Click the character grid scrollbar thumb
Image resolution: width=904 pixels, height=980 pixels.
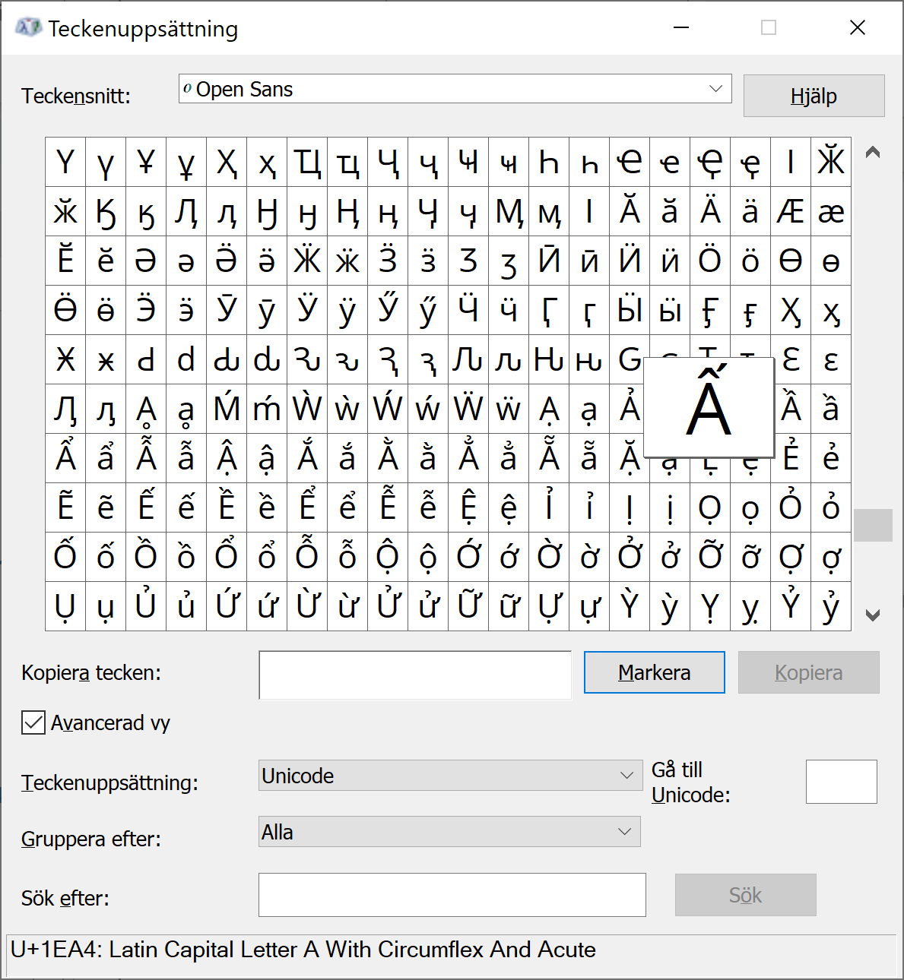(873, 525)
